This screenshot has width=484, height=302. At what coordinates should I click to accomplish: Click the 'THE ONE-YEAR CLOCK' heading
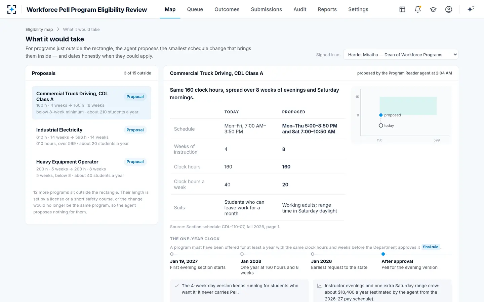tap(195, 239)
